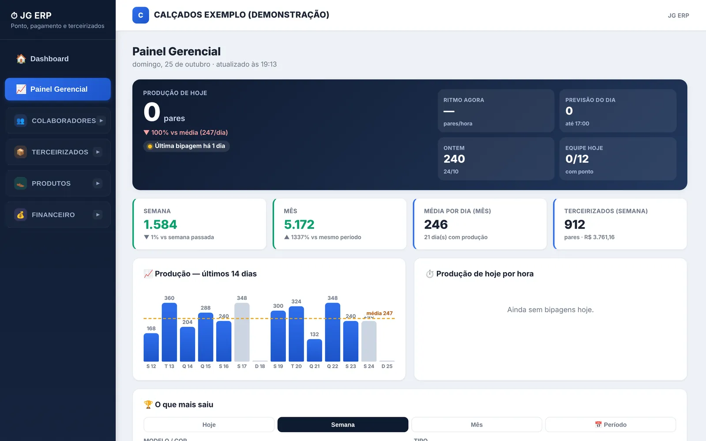Open the Dashboard menu item
Viewport: 706px width, 441px height.
tap(58, 59)
